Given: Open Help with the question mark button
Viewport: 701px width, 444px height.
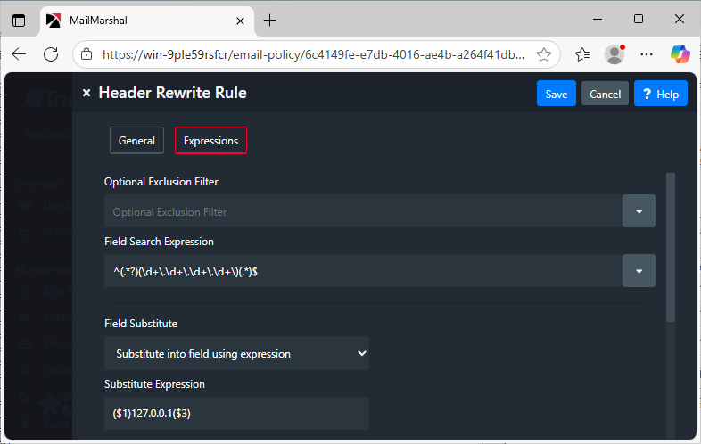Looking at the screenshot, I should 660,94.
